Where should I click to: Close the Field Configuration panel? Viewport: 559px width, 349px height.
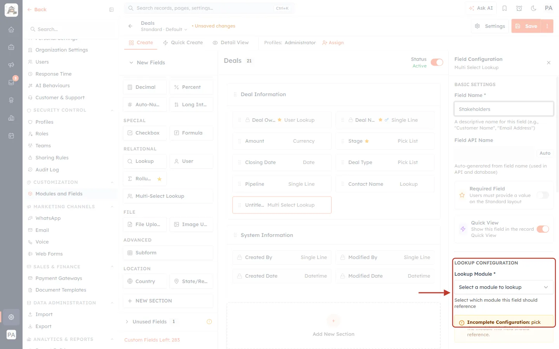point(549,62)
